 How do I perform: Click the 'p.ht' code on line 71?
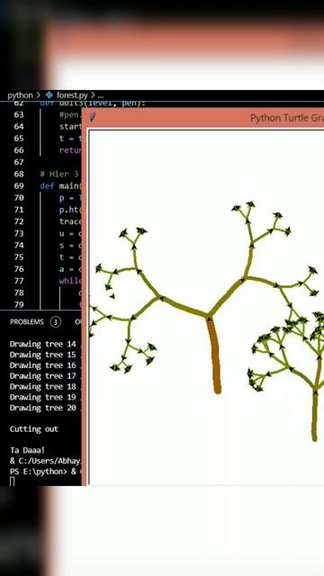pyautogui.click(x=70, y=210)
